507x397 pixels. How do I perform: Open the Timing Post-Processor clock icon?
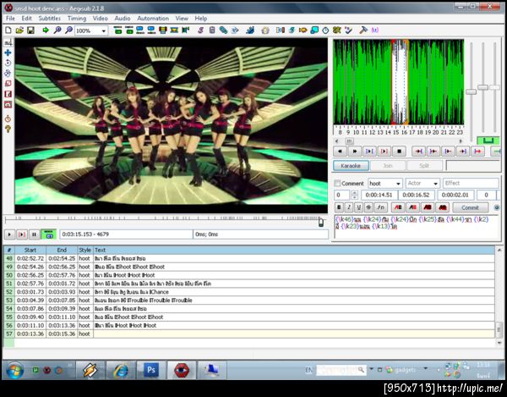coord(325,30)
